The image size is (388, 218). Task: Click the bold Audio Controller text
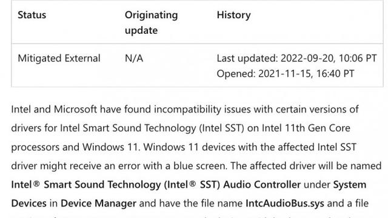[262, 185]
